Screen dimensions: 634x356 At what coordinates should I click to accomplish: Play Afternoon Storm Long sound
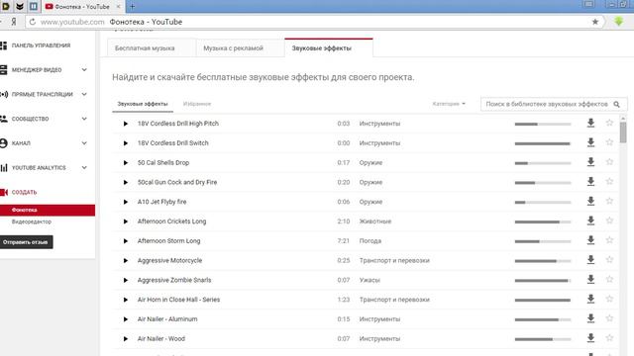[x=126, y=241]
